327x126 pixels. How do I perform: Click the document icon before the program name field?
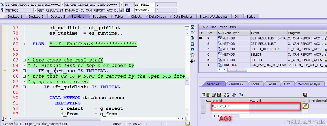(x=3, y=5)
